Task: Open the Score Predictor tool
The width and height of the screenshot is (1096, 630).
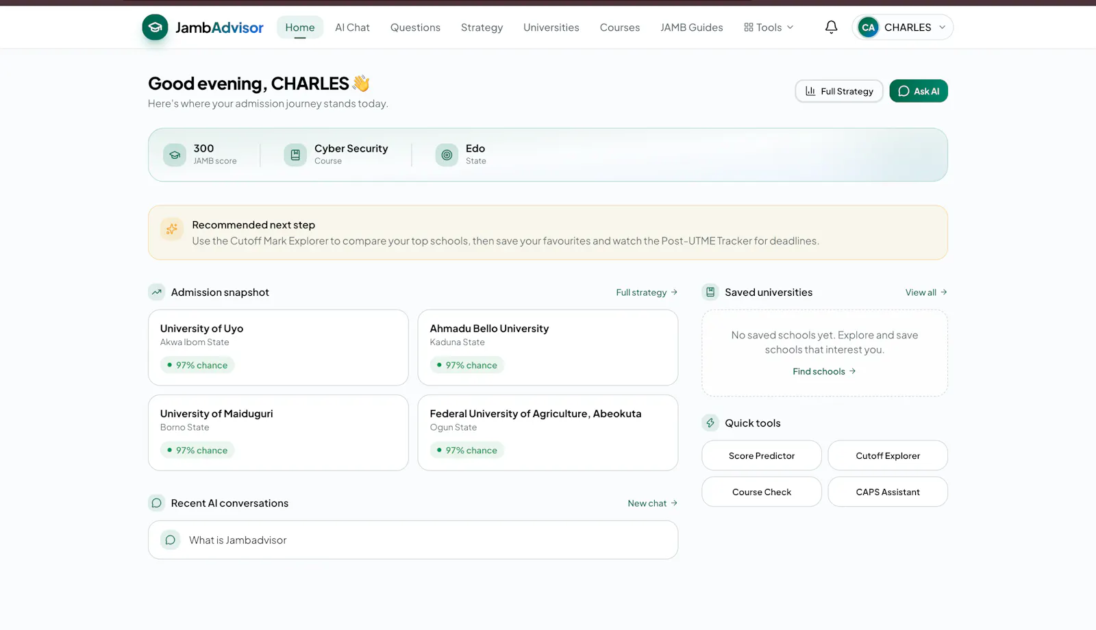Action: [762, 455]
